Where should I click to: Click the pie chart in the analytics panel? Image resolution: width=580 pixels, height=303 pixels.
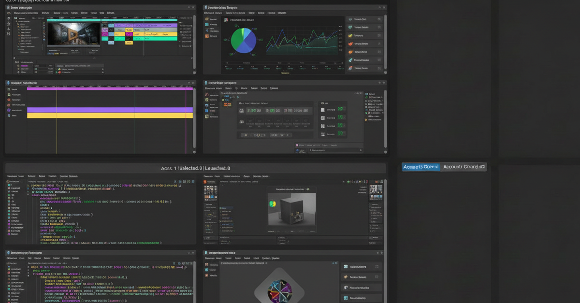tap(245, 40)
